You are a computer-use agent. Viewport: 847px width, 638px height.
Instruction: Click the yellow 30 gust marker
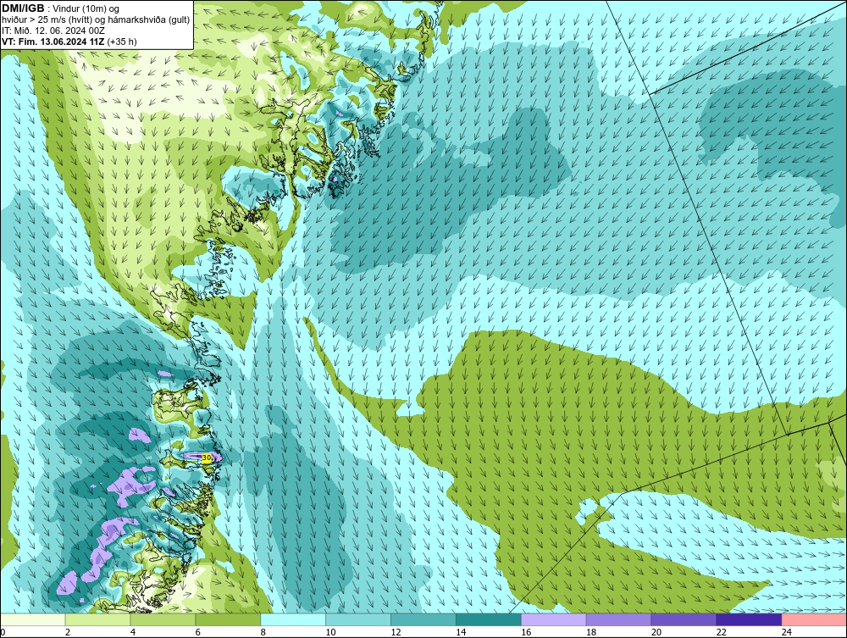click(x=207, y=458)
